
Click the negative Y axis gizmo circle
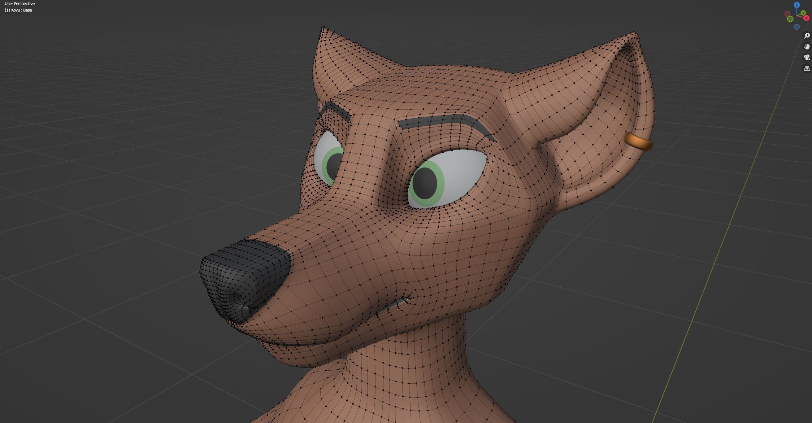pyautogui.click(x=790, y=19)
